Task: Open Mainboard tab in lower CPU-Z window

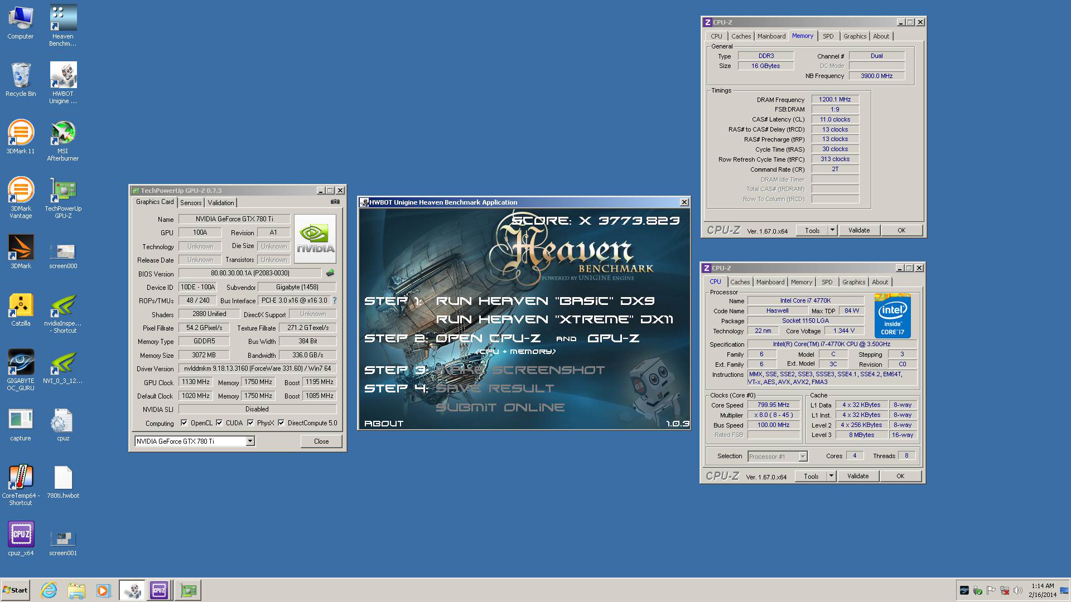Action: [770, 282]
